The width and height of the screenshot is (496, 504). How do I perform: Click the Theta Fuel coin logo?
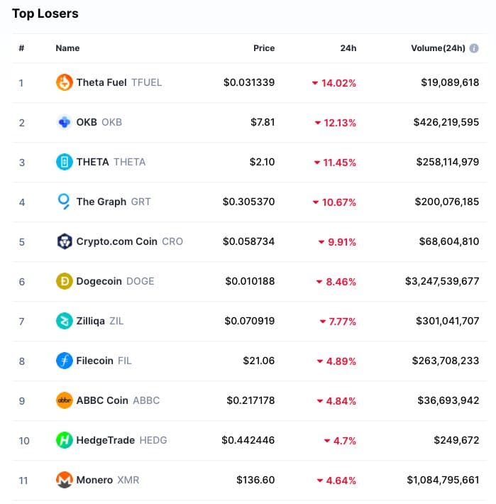coord(65,82)
